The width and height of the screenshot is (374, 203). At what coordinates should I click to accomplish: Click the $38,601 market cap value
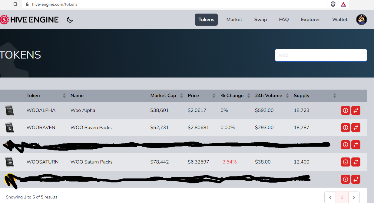(160, 110)
